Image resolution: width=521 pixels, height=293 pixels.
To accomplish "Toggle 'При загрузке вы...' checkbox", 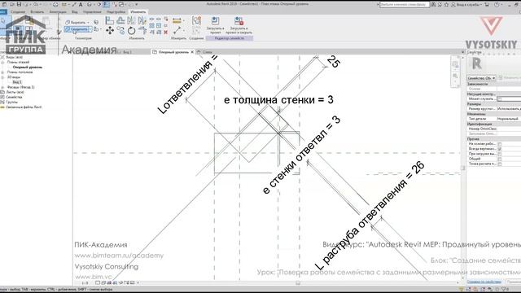I will point(499,154).
